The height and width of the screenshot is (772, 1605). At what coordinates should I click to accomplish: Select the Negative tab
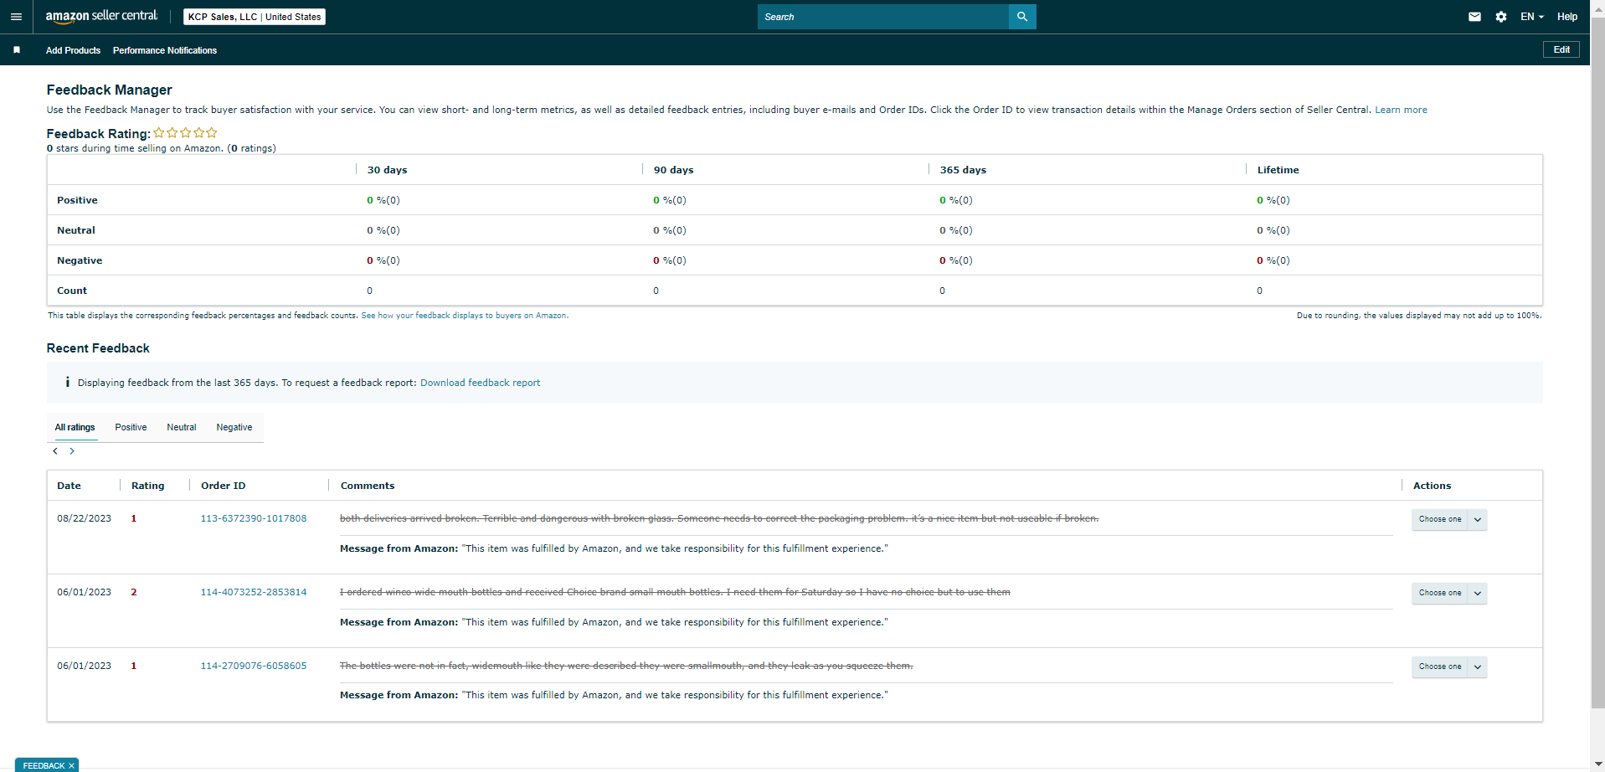[x=234, y=427]
